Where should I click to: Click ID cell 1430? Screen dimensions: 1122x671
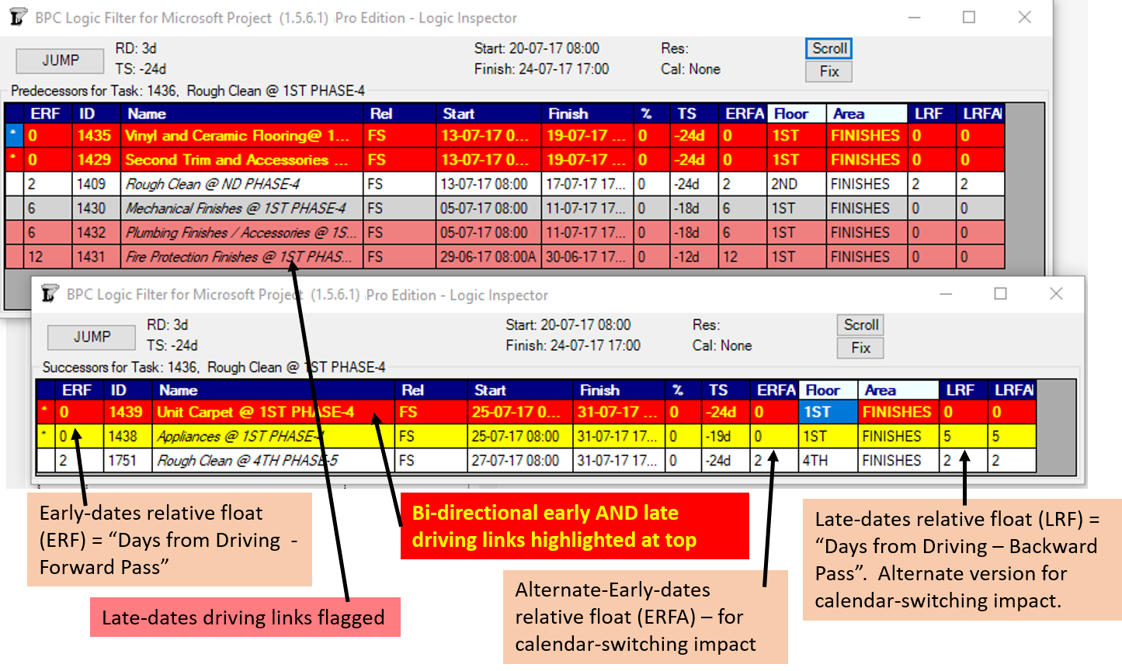[x=97, y=208]
